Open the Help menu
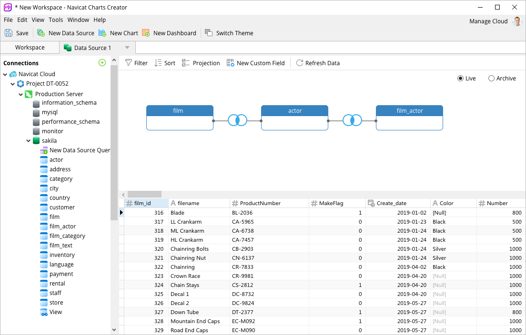Image resolution: width=526 pixels, height=335 pixels. coord(100,20)
